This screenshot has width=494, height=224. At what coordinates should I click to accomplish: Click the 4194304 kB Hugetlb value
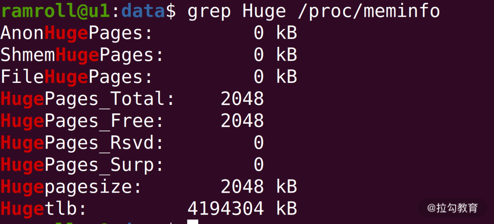pyautogui.click(x=242, y=209)
